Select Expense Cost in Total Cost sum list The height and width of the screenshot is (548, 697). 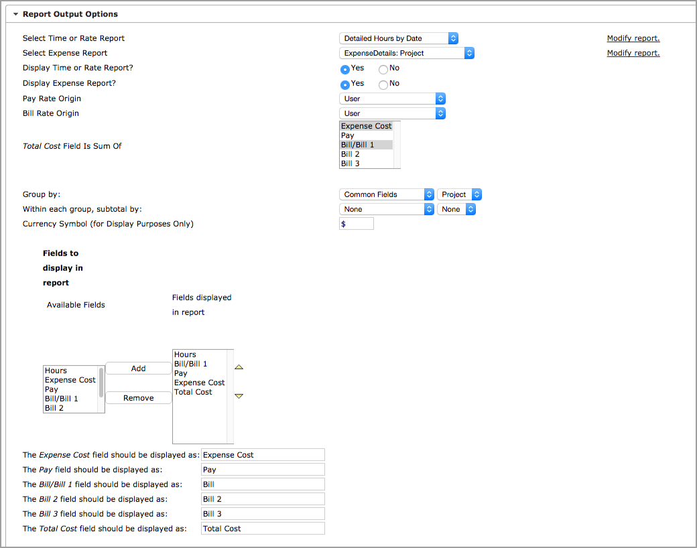point(367,126)
